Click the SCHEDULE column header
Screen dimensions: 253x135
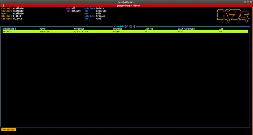coord(79,29)
